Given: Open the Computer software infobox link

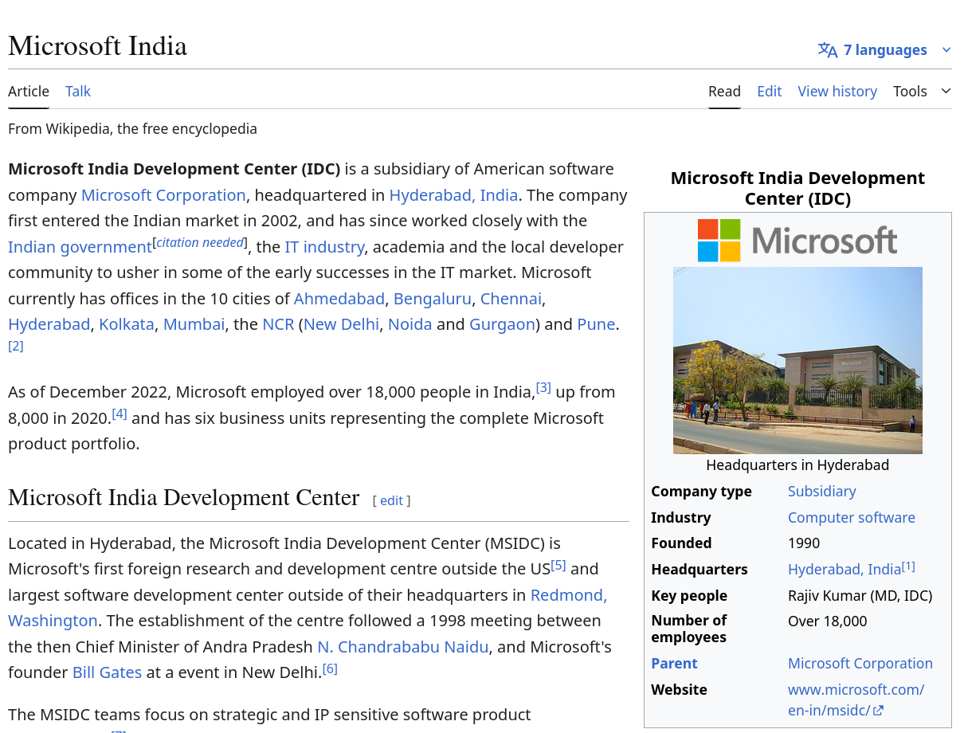Looking at the screenshot, I should pyautogui.click(x=851, y=518).
